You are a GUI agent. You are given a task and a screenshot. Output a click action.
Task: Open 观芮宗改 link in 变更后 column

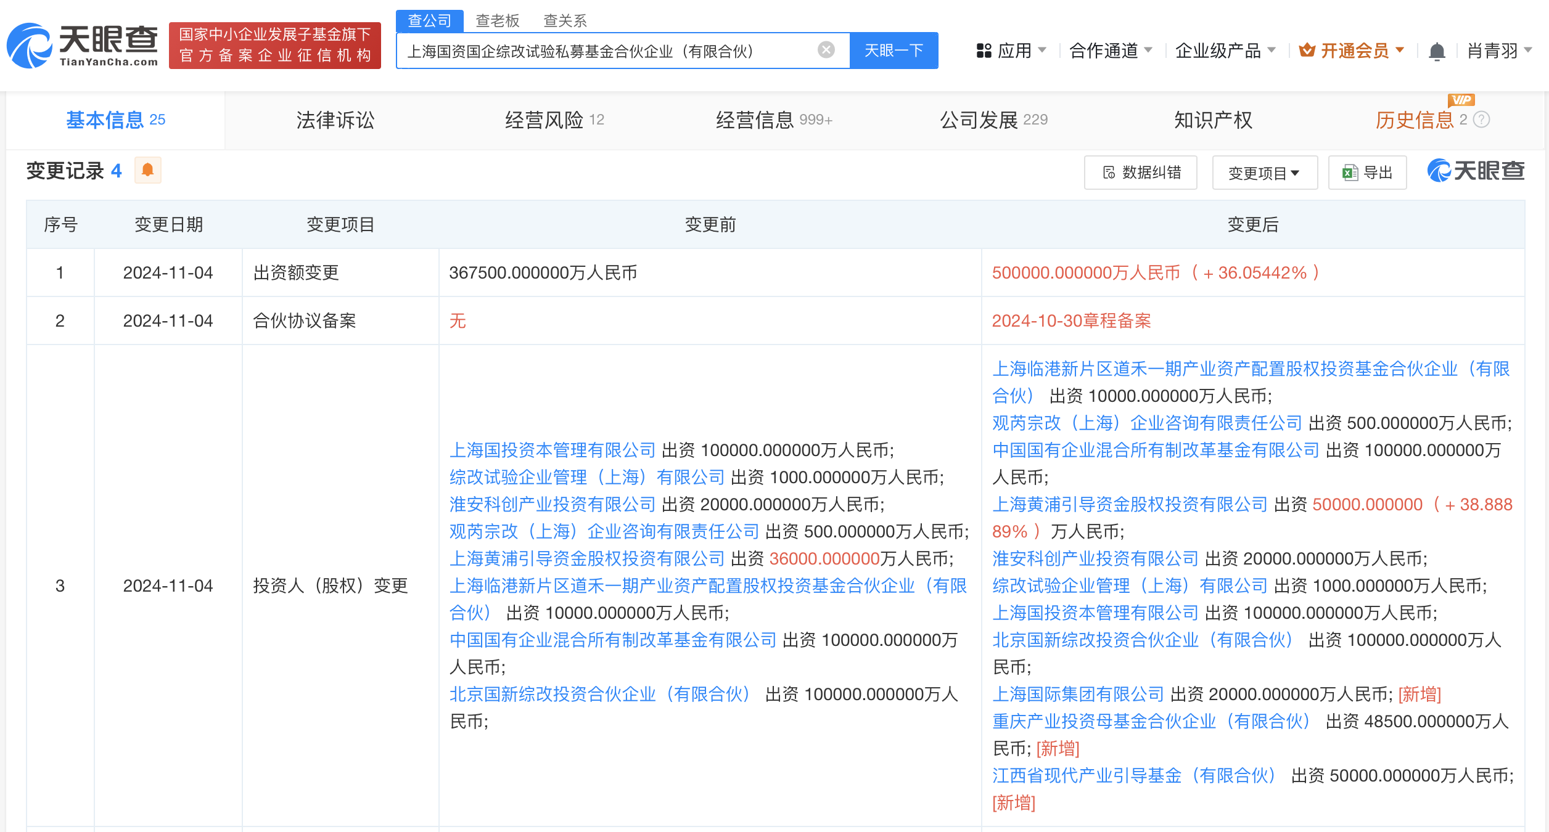(x=1147, y=423)
